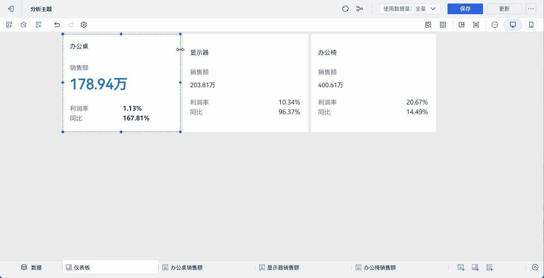The width and height of the screenshot is (544, 278).
Task: Open the circled ellipsis more-options menu
Action: pyautogui.click(x=495, y=25)
